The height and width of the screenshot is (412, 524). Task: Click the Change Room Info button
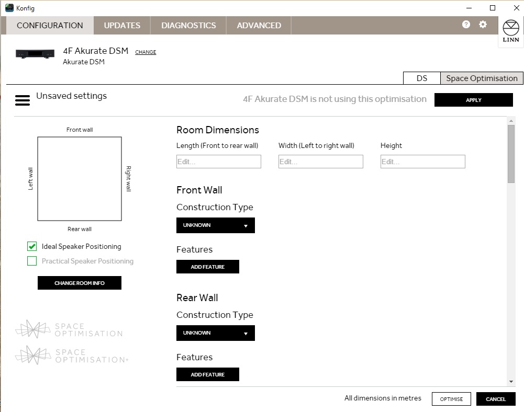[80, 283]
